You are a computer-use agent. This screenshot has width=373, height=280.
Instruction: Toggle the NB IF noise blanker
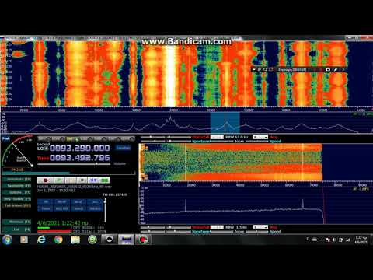(78, 201)
